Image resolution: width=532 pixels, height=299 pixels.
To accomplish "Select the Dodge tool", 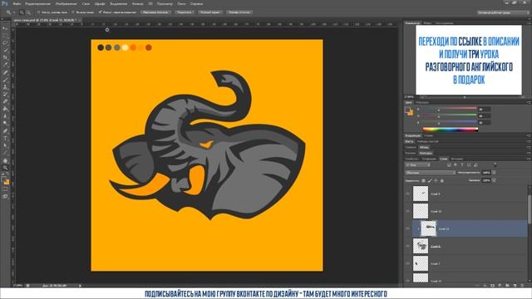I will pos(5,124).
